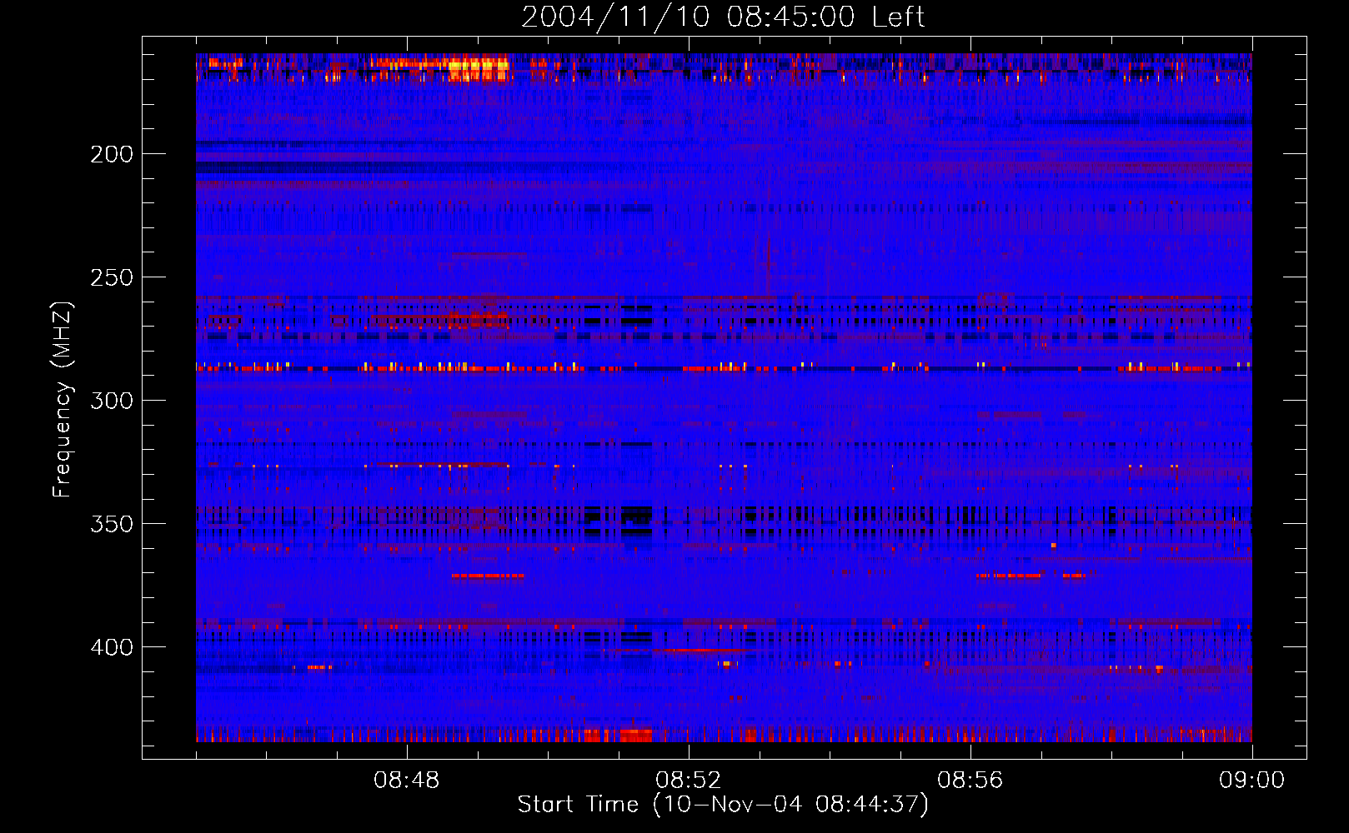Click the 08:56 time axis label
This screenshot has height=833, width=1349.
[970, 781]
